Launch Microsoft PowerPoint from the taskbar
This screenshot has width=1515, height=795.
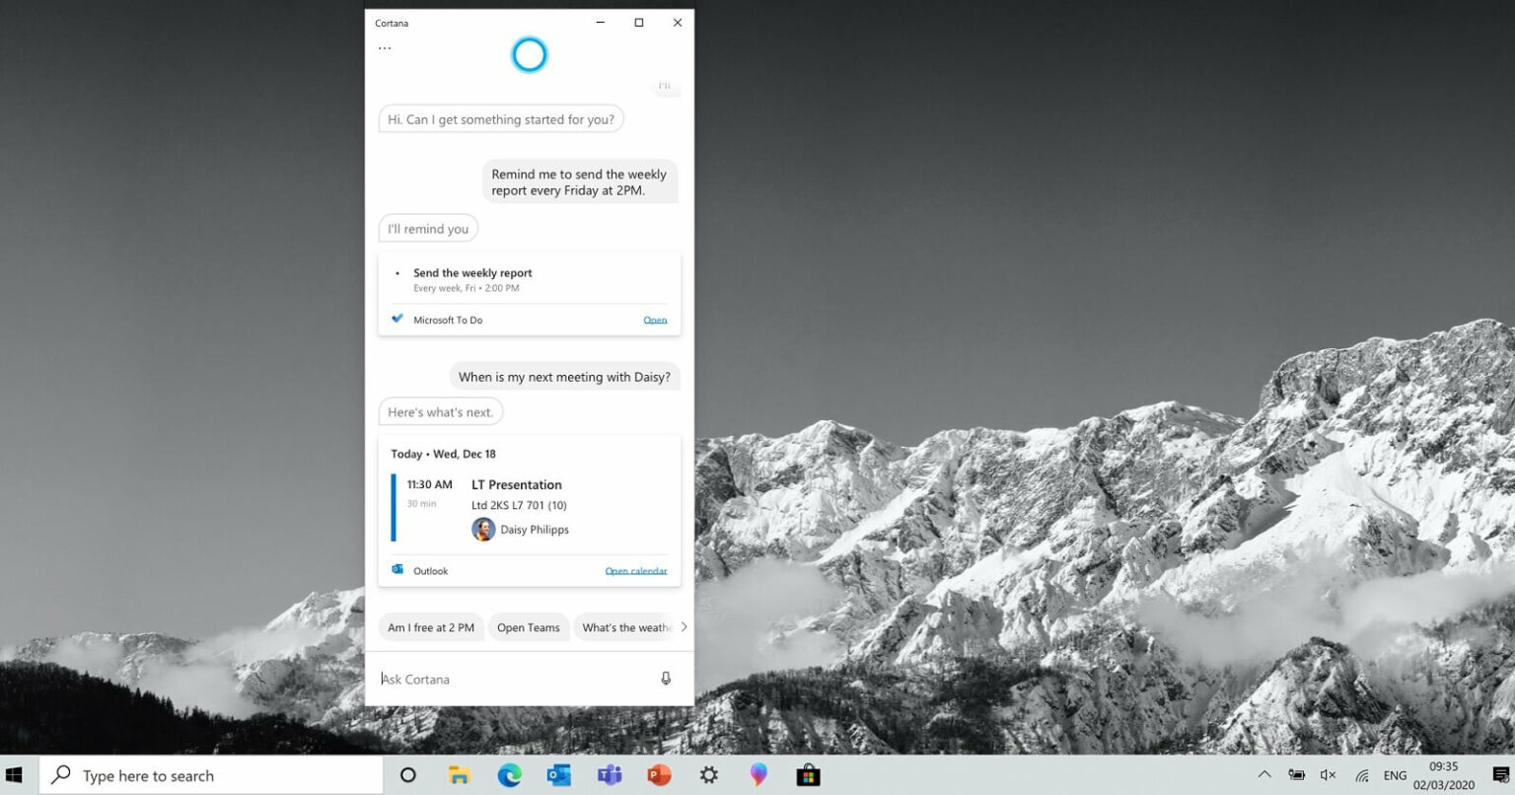[x=659, y=775]
